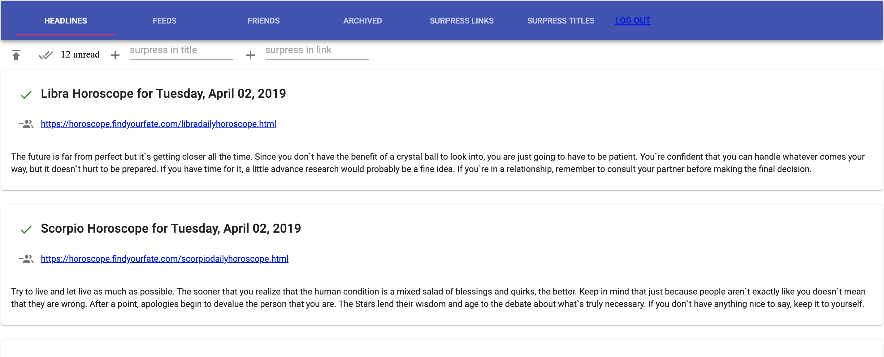
Task: Click the Log Out link
Action: [x=632, y=21]
